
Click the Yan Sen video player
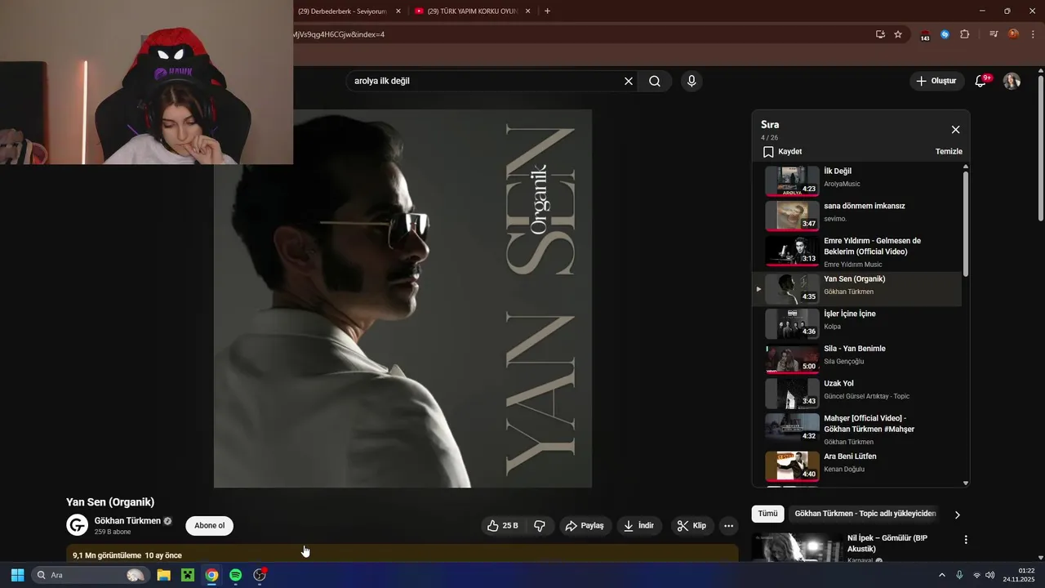click(x=402, y=298)
